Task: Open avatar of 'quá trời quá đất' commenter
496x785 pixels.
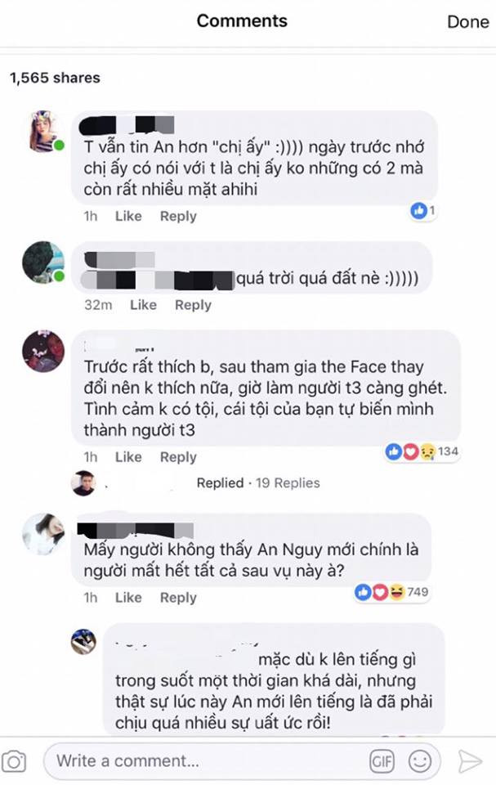Action: [43, 262]
